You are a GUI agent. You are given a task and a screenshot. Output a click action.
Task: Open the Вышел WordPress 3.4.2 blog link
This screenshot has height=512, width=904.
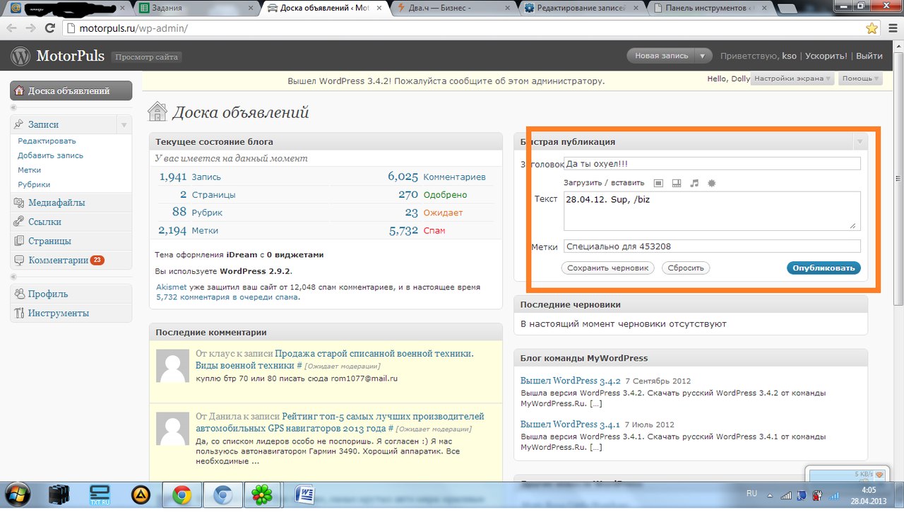pos(570,381)
